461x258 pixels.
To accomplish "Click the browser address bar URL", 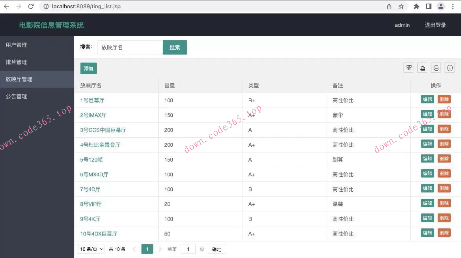I will tap(86, 6).
